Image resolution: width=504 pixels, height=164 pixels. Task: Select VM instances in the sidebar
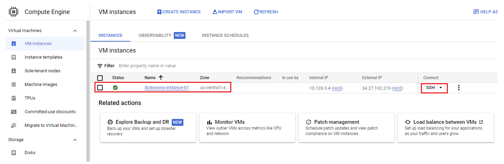(x=45, y=44)
